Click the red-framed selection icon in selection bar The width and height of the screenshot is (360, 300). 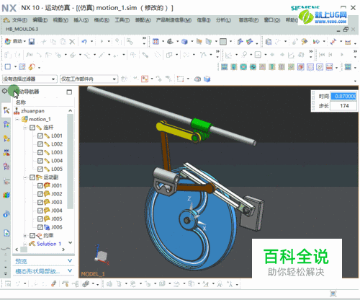(x=145, y=79)
